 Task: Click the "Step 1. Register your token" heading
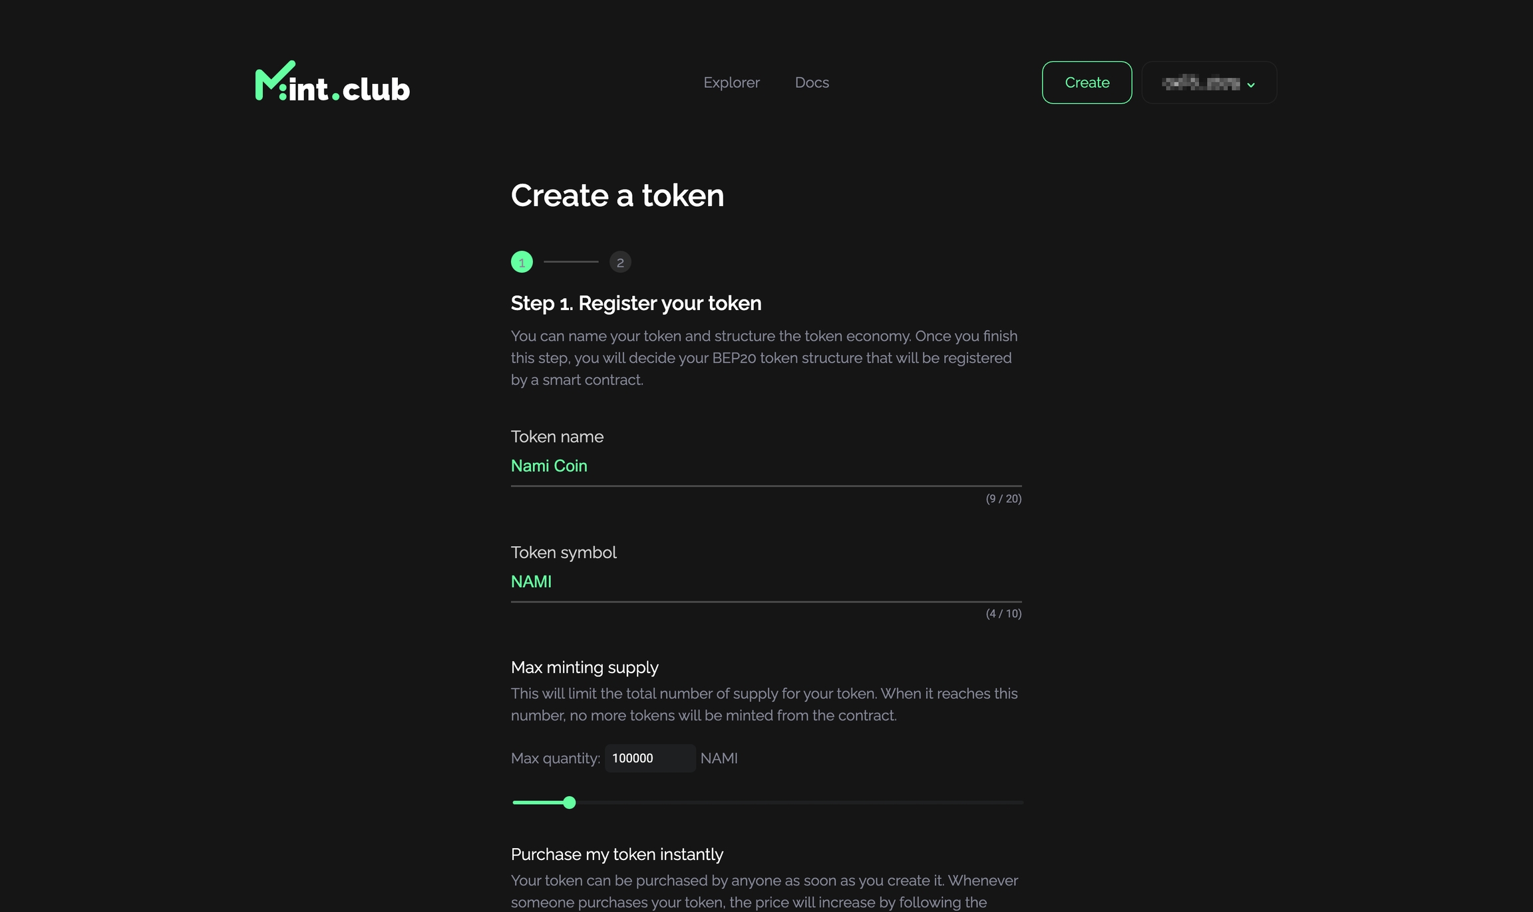coord(635,303)
